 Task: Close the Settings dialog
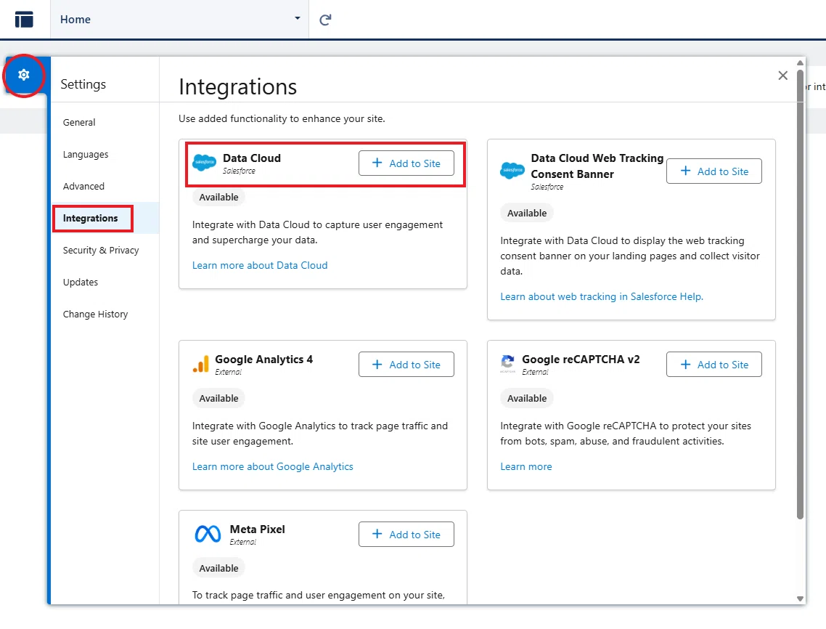point(782,76)
